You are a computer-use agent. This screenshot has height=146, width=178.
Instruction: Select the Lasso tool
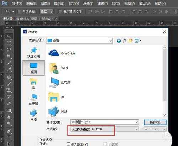click(x=9, y=49)
